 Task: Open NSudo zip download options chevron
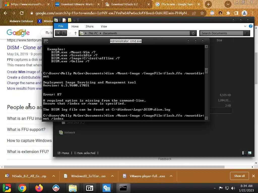tap(54, 176)
